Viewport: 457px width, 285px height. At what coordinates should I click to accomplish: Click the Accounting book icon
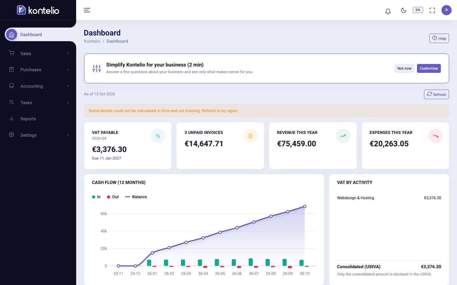12,86
